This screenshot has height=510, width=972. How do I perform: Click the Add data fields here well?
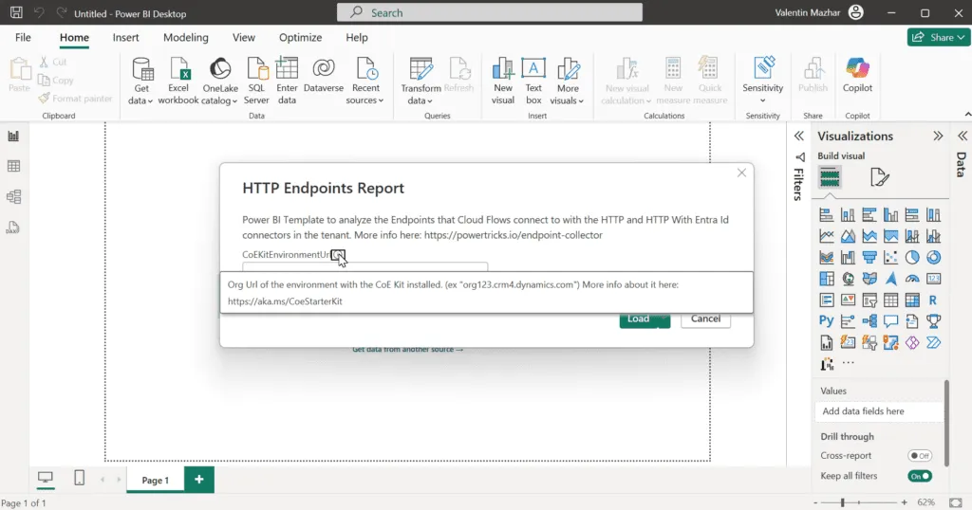pos(879,411)
